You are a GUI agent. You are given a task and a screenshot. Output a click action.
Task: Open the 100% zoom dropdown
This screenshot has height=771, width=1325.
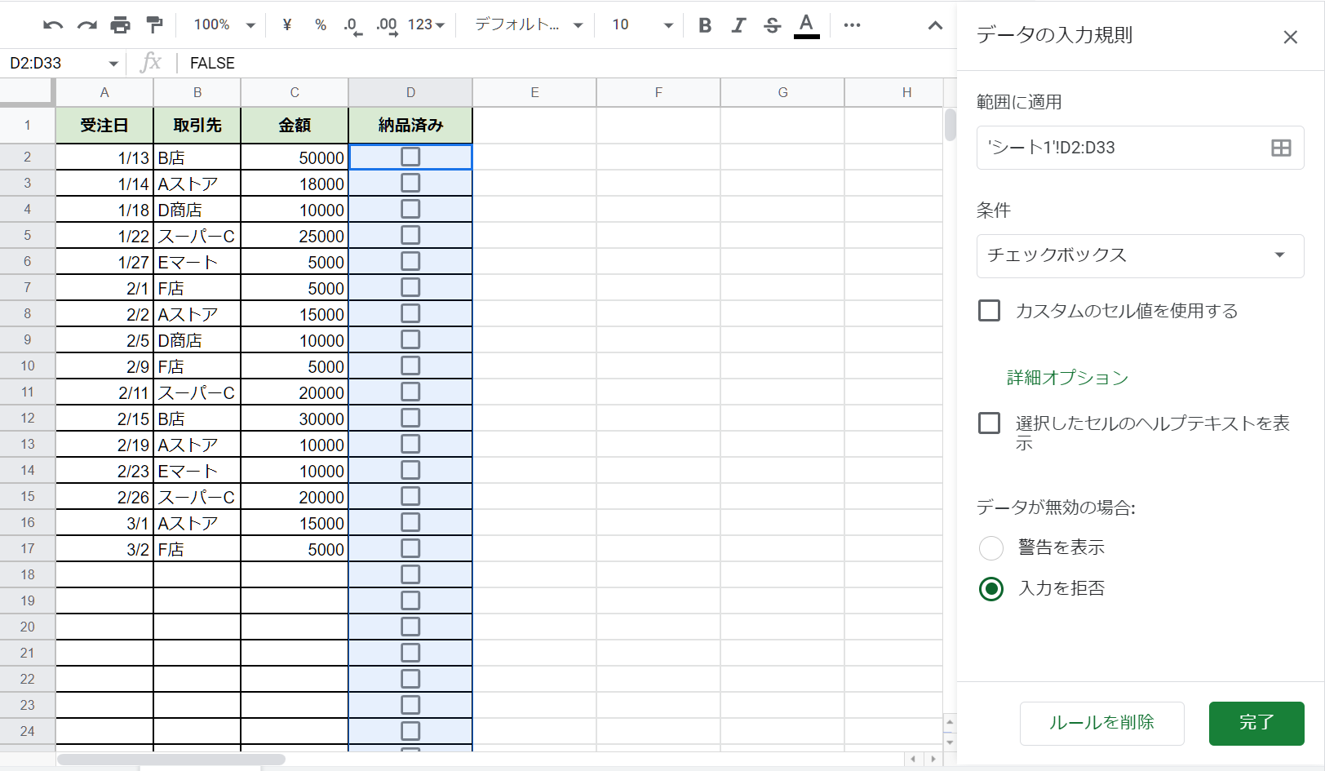pos(224,25)
